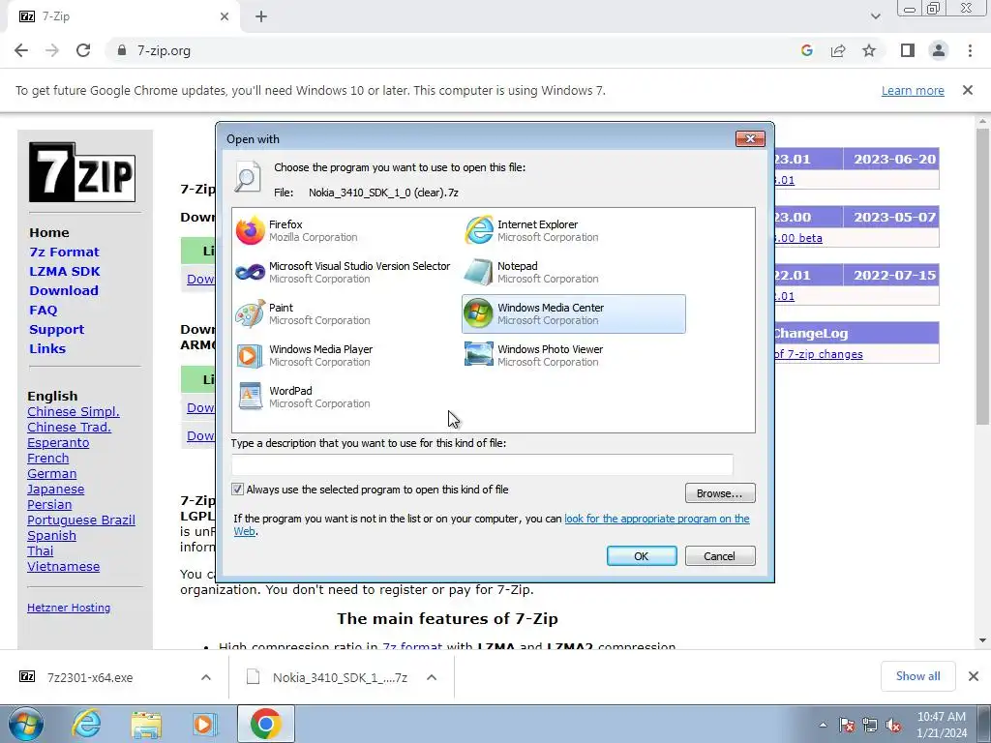This screenshot has width=991, height=743.
Task: Go back in Chrome browser
Action: [21, 50]
